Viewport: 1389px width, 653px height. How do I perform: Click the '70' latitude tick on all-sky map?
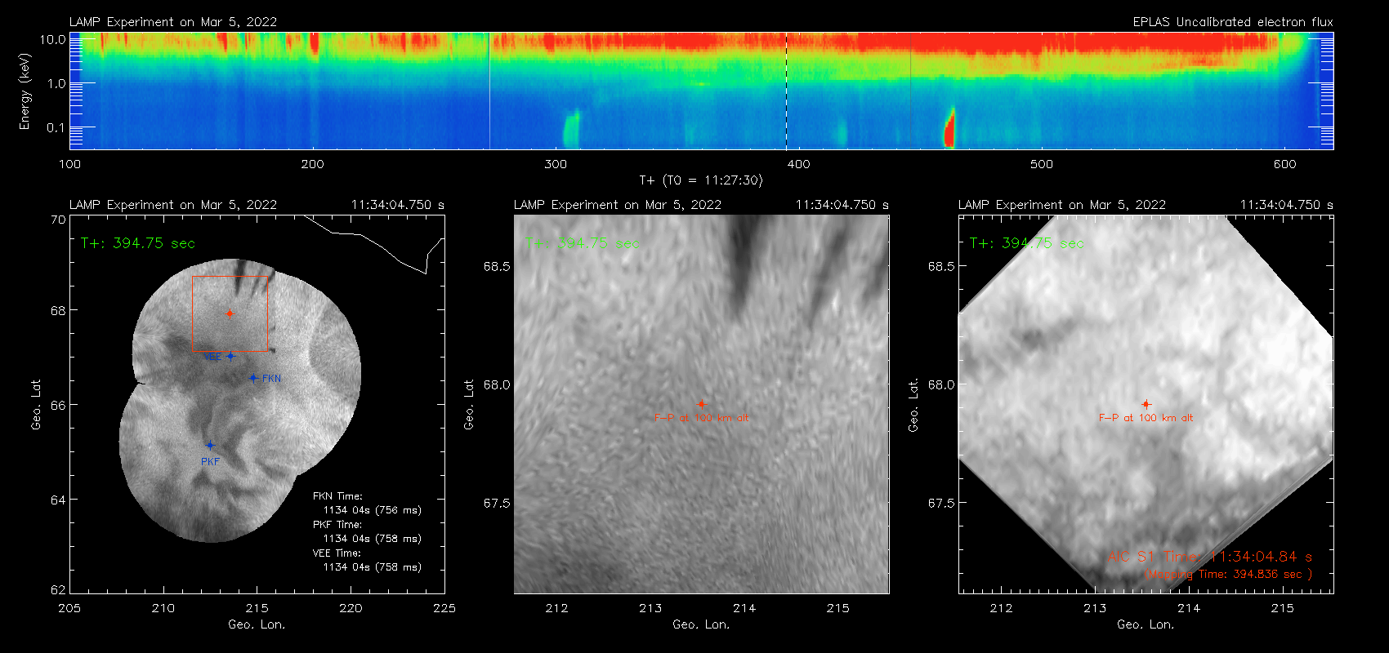tap(58, 220)
